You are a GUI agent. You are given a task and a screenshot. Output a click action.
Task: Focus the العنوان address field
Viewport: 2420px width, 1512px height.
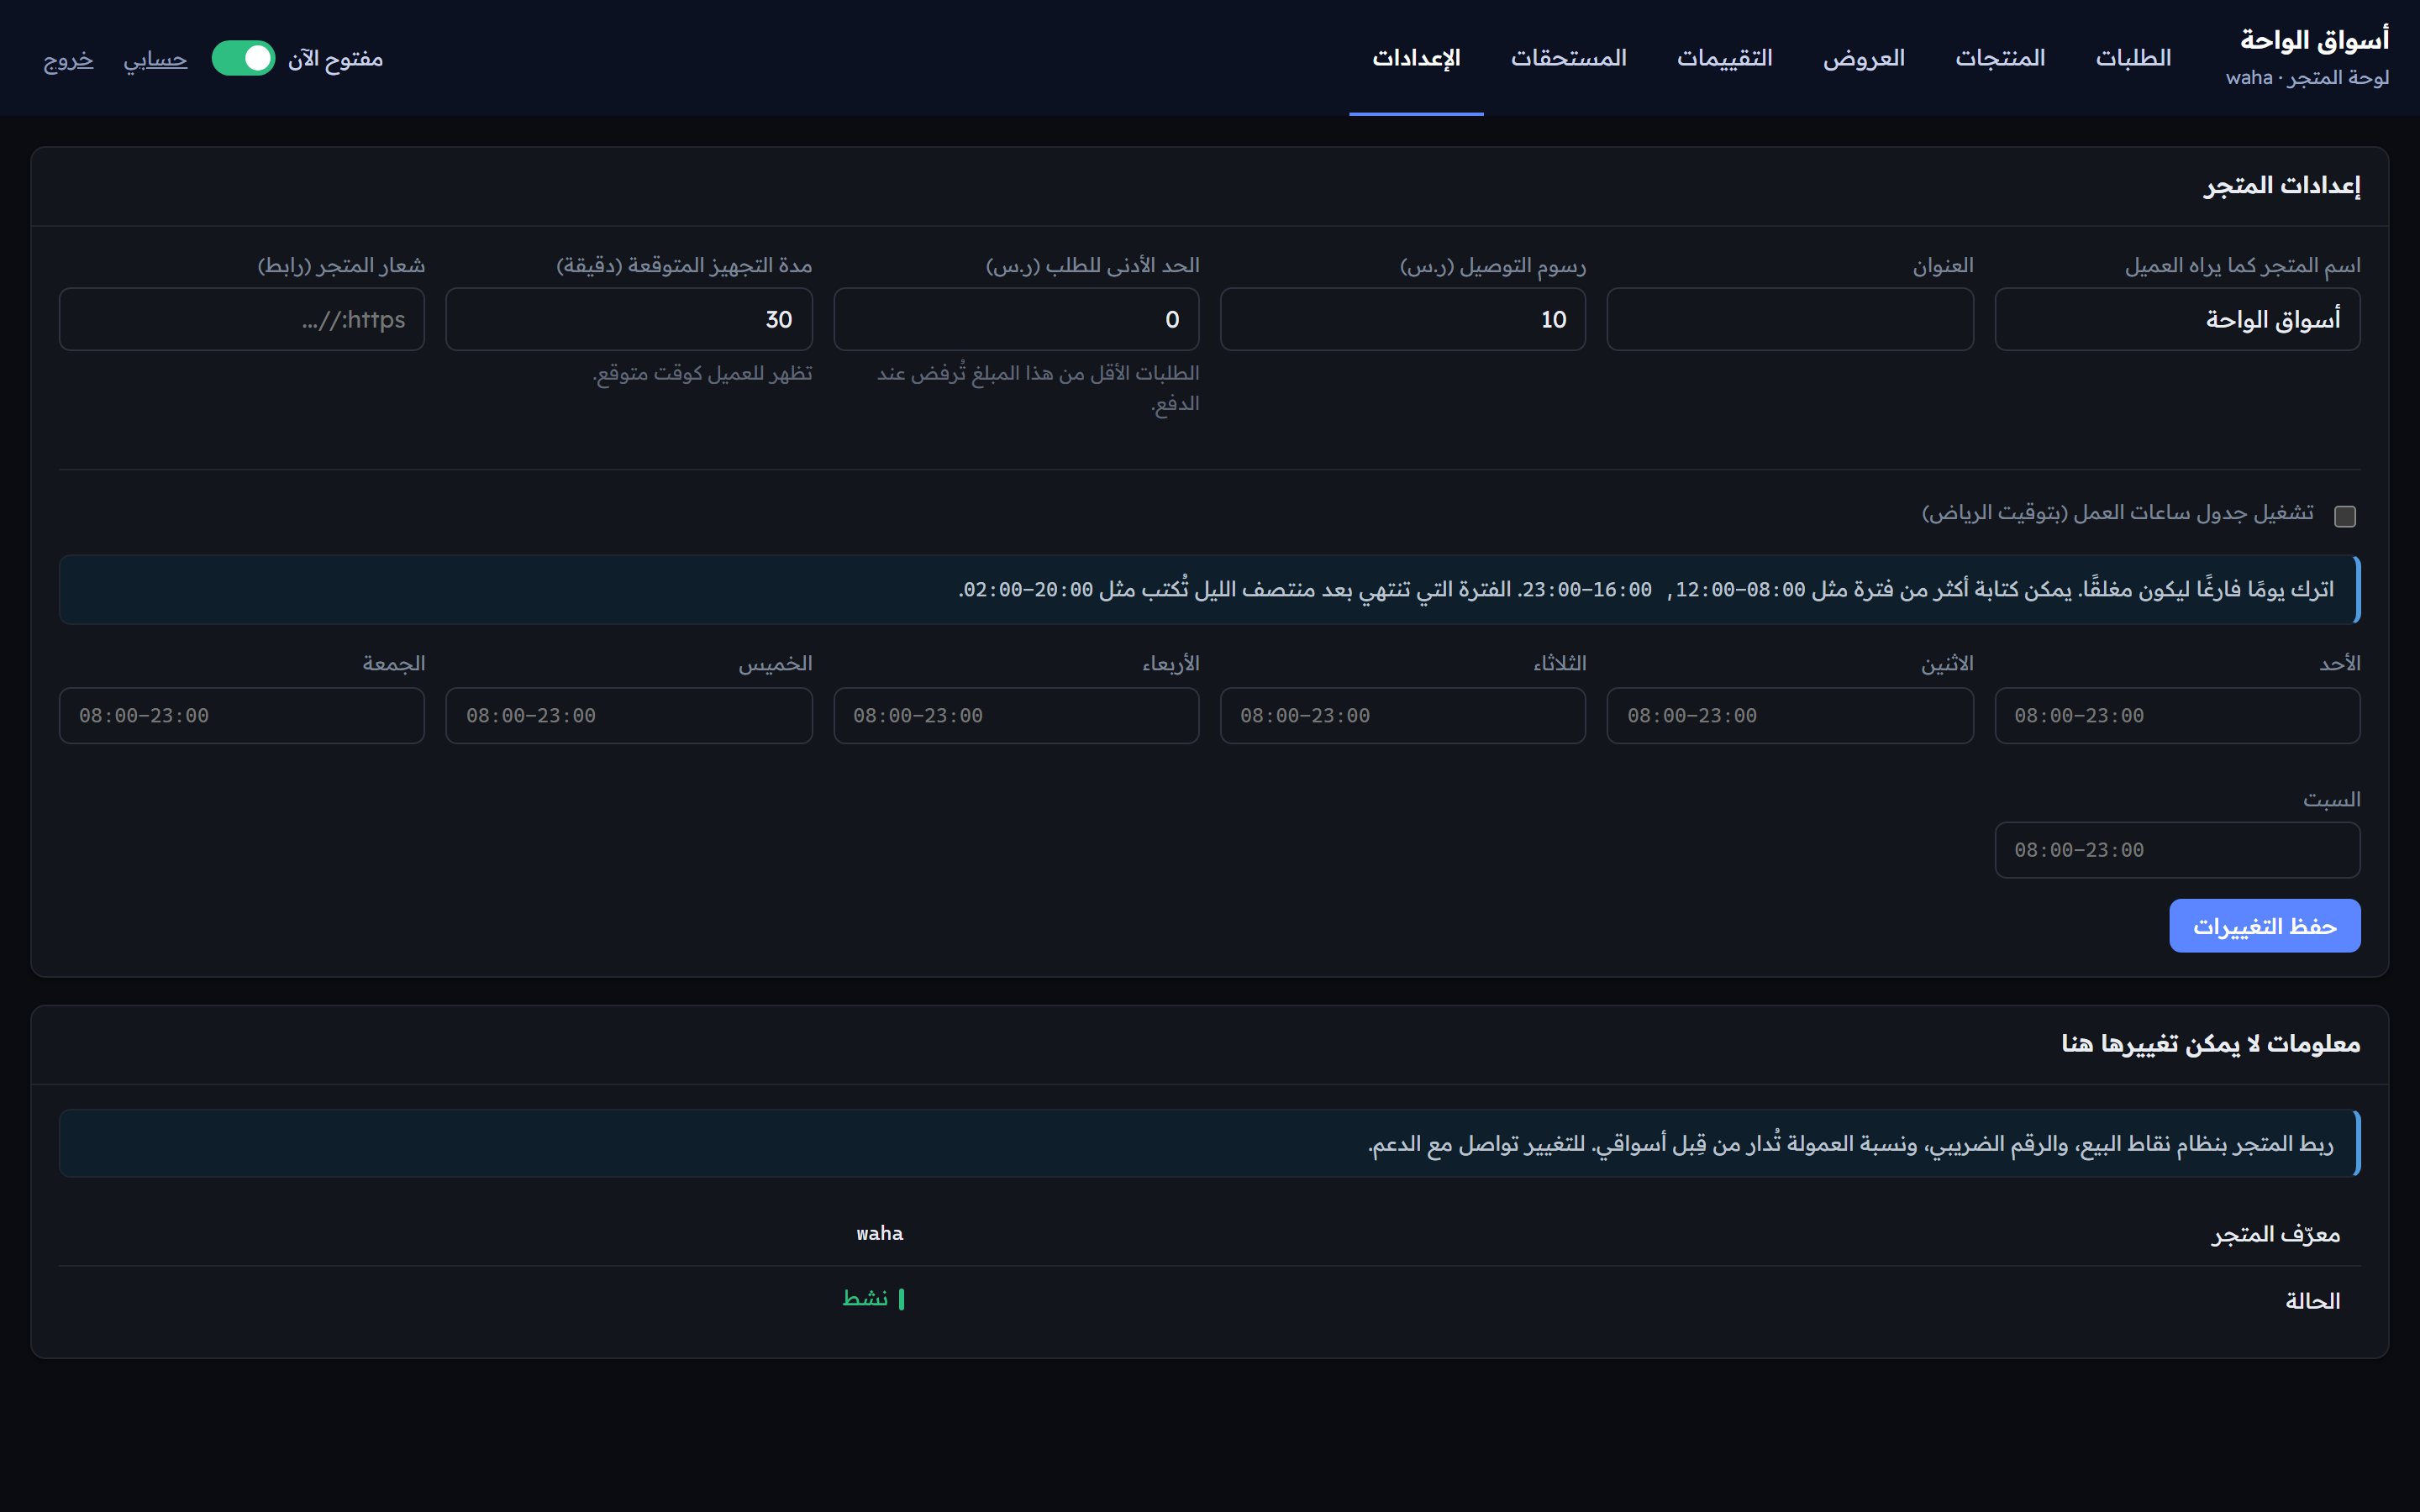(x=1790, y=319)
